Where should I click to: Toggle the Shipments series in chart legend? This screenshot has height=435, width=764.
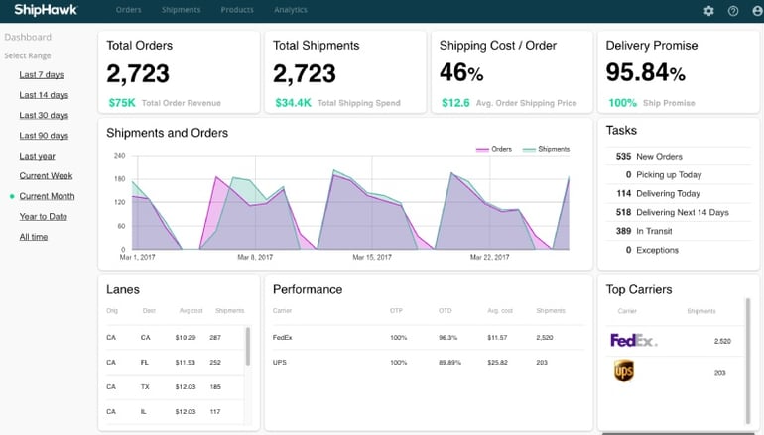(546, 149)
